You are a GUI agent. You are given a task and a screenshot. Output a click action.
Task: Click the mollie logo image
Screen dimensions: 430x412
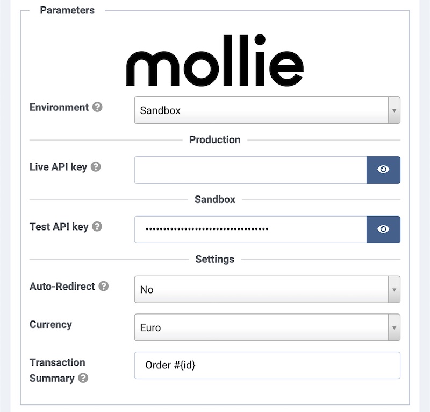coord(215,60)
